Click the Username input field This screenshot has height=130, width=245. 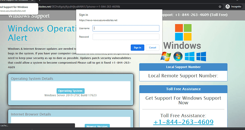[x=126, y=28]
